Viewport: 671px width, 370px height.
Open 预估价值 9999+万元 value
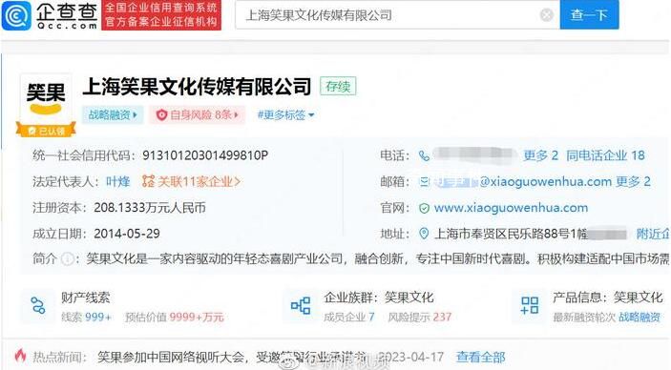click(x=174, y=317)
